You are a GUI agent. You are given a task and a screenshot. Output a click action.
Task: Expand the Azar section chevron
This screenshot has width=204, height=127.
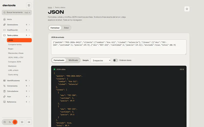pos(29,97)
